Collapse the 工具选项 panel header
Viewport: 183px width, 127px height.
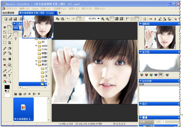[x=14, y=24]
